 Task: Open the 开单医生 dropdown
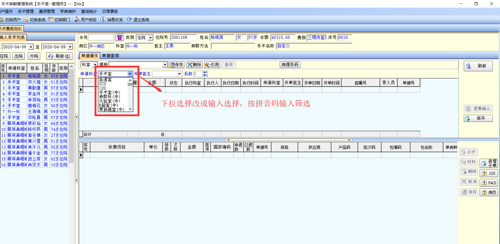(x=179, y=74)
